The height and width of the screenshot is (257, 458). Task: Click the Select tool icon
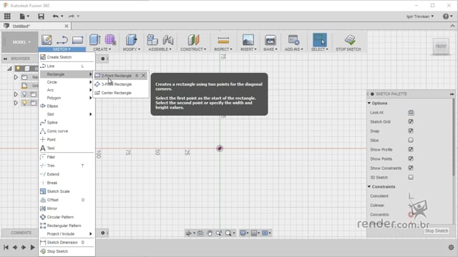click(x=320, y=40)
